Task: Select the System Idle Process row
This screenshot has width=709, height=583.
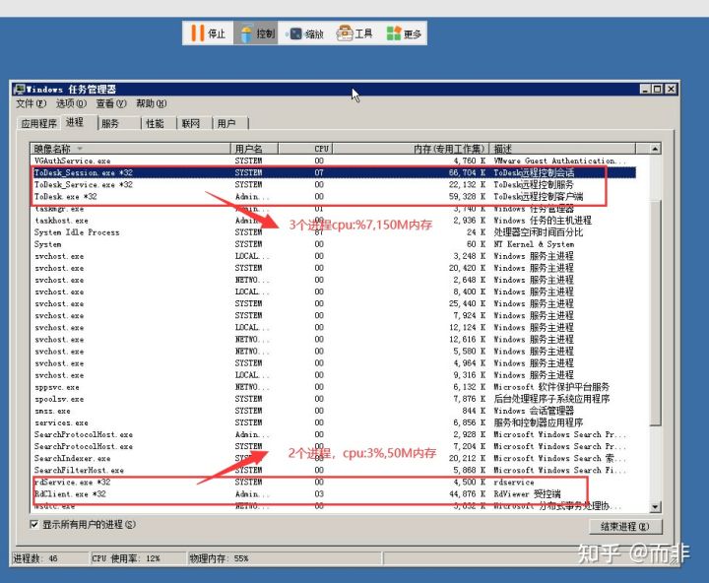Action: click(x=333, y=232)
